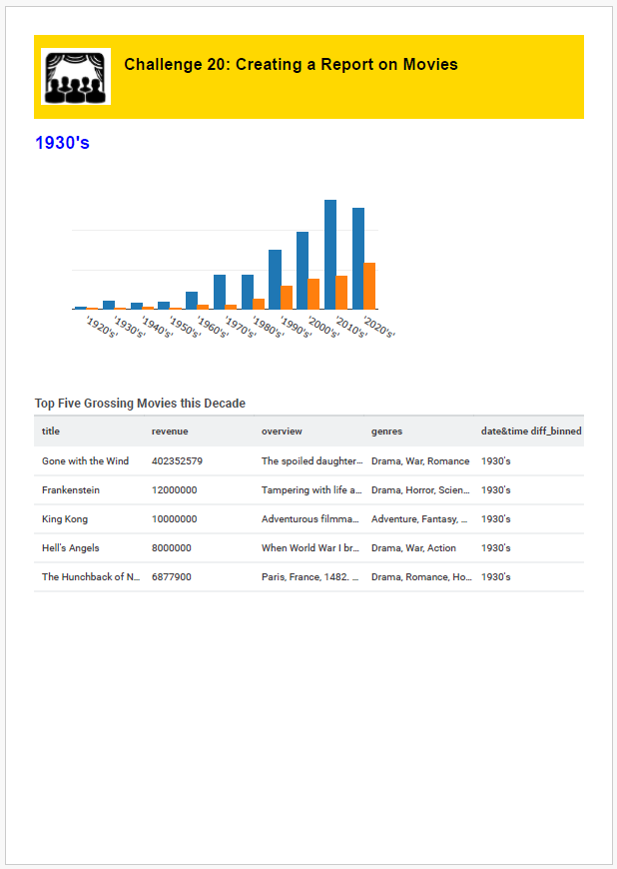Click genres cell 'Adventure, Fantasy, ...'
This screenshot has height=869, width=617.
coord(419,518)
